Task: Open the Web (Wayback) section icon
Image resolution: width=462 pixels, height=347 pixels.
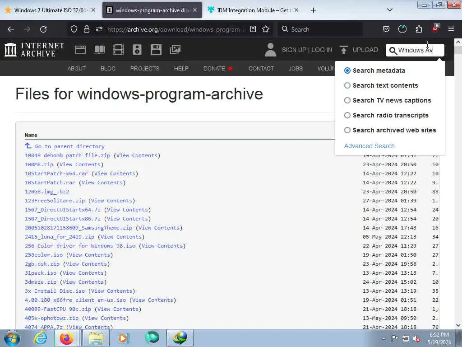Action: pos(80,50)
